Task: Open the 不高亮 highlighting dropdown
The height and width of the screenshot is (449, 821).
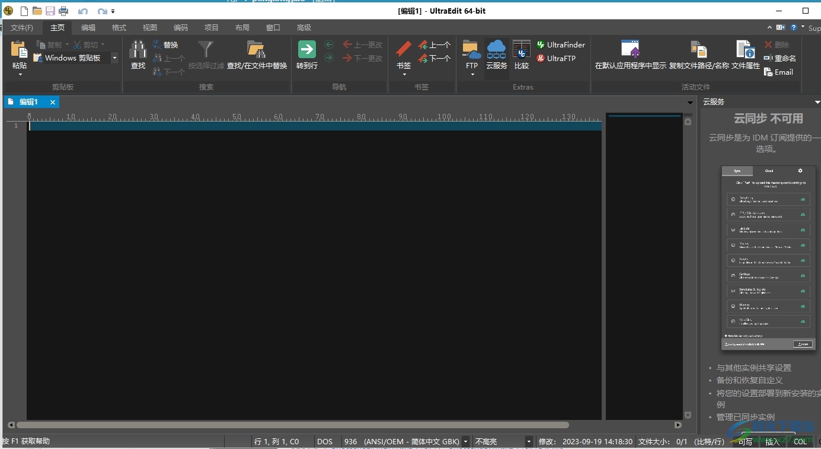Action: (529, 441)
